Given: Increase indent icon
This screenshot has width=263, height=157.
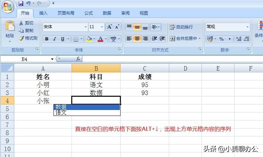Looking at the screenshot, I should (162, 39).
